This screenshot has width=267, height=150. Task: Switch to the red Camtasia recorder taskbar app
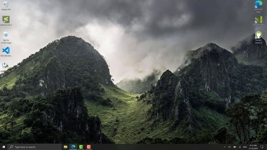89,147
